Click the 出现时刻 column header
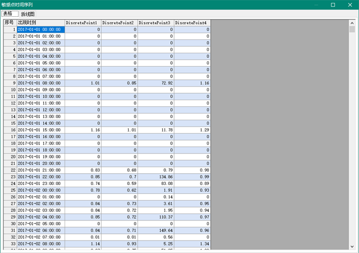The height and width of the screenshot is (253, 359). coord(40,22)
